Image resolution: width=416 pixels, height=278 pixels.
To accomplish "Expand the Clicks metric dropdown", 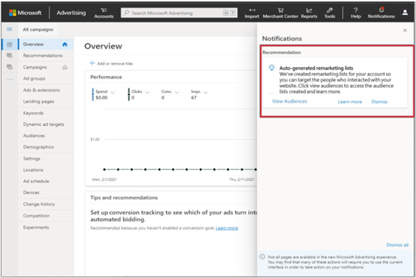I will [148, 92].
